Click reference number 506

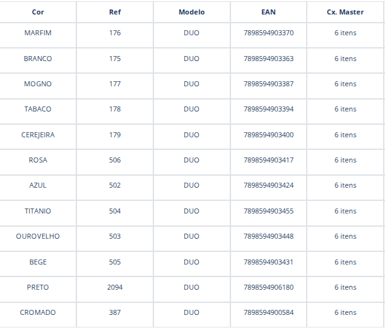tap(115, 160)
